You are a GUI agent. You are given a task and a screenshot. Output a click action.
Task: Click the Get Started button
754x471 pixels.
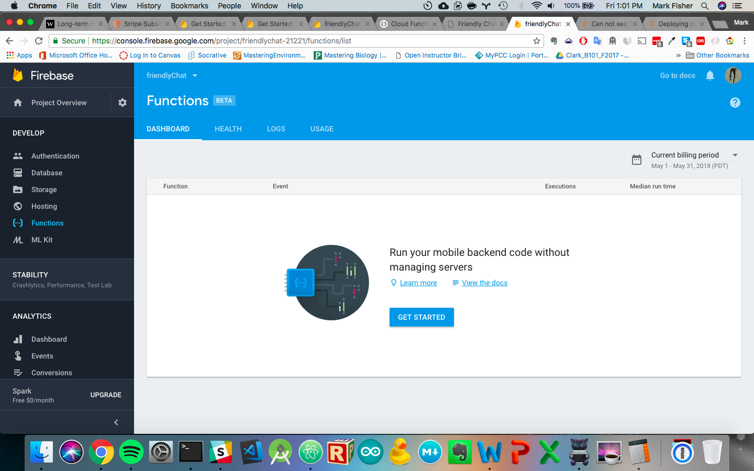point(422,317)
